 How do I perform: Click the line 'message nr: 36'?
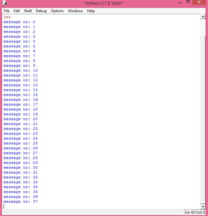tap(21, 197)
